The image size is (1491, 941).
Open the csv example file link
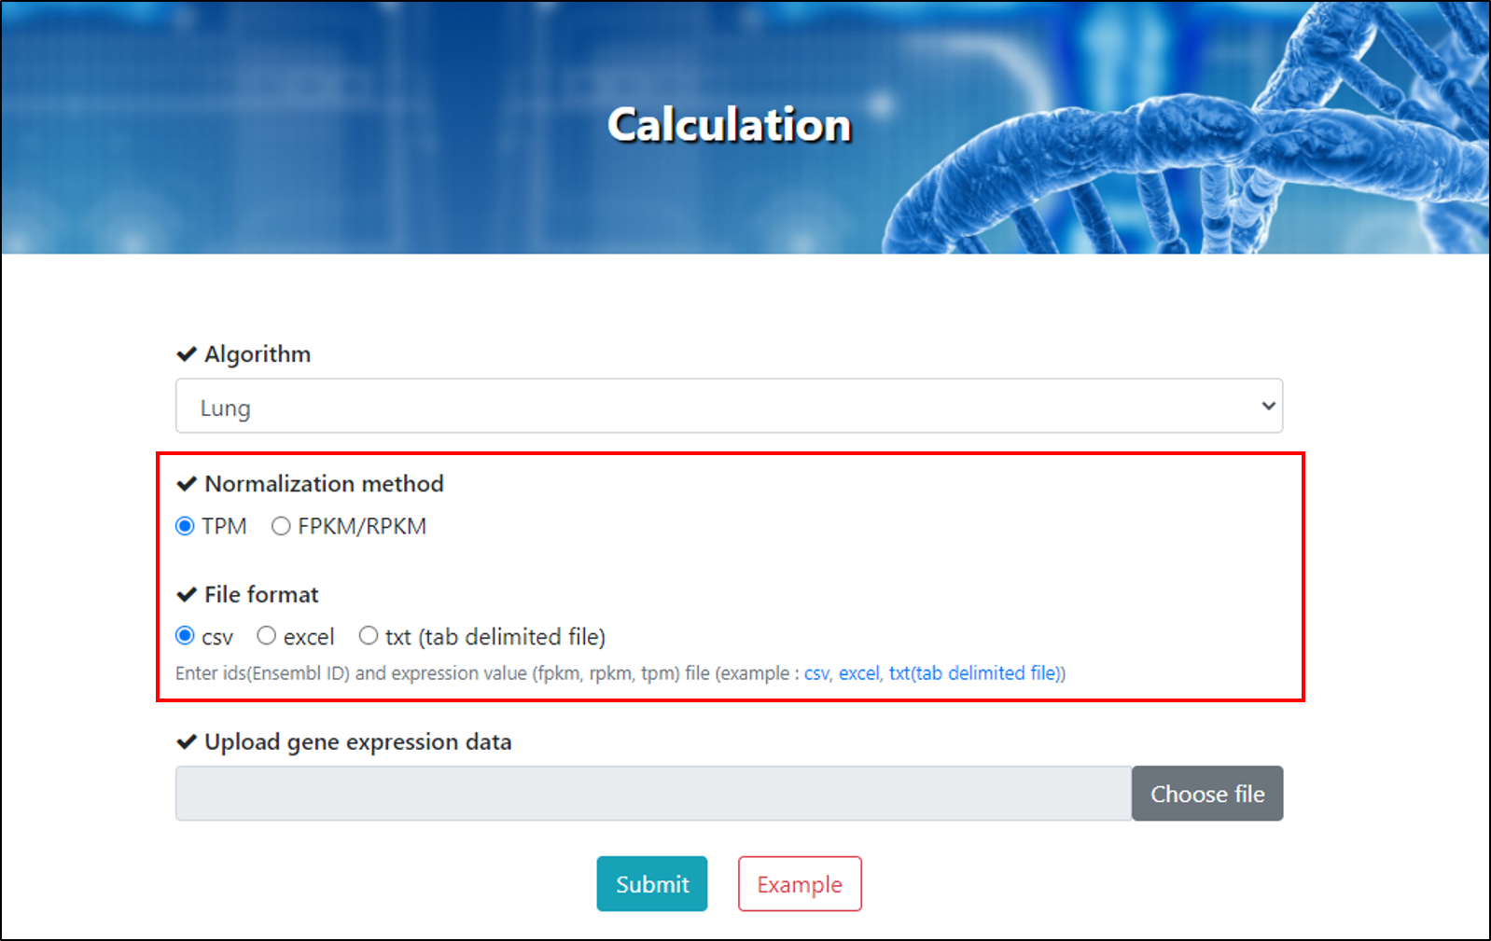coord(816,673)
